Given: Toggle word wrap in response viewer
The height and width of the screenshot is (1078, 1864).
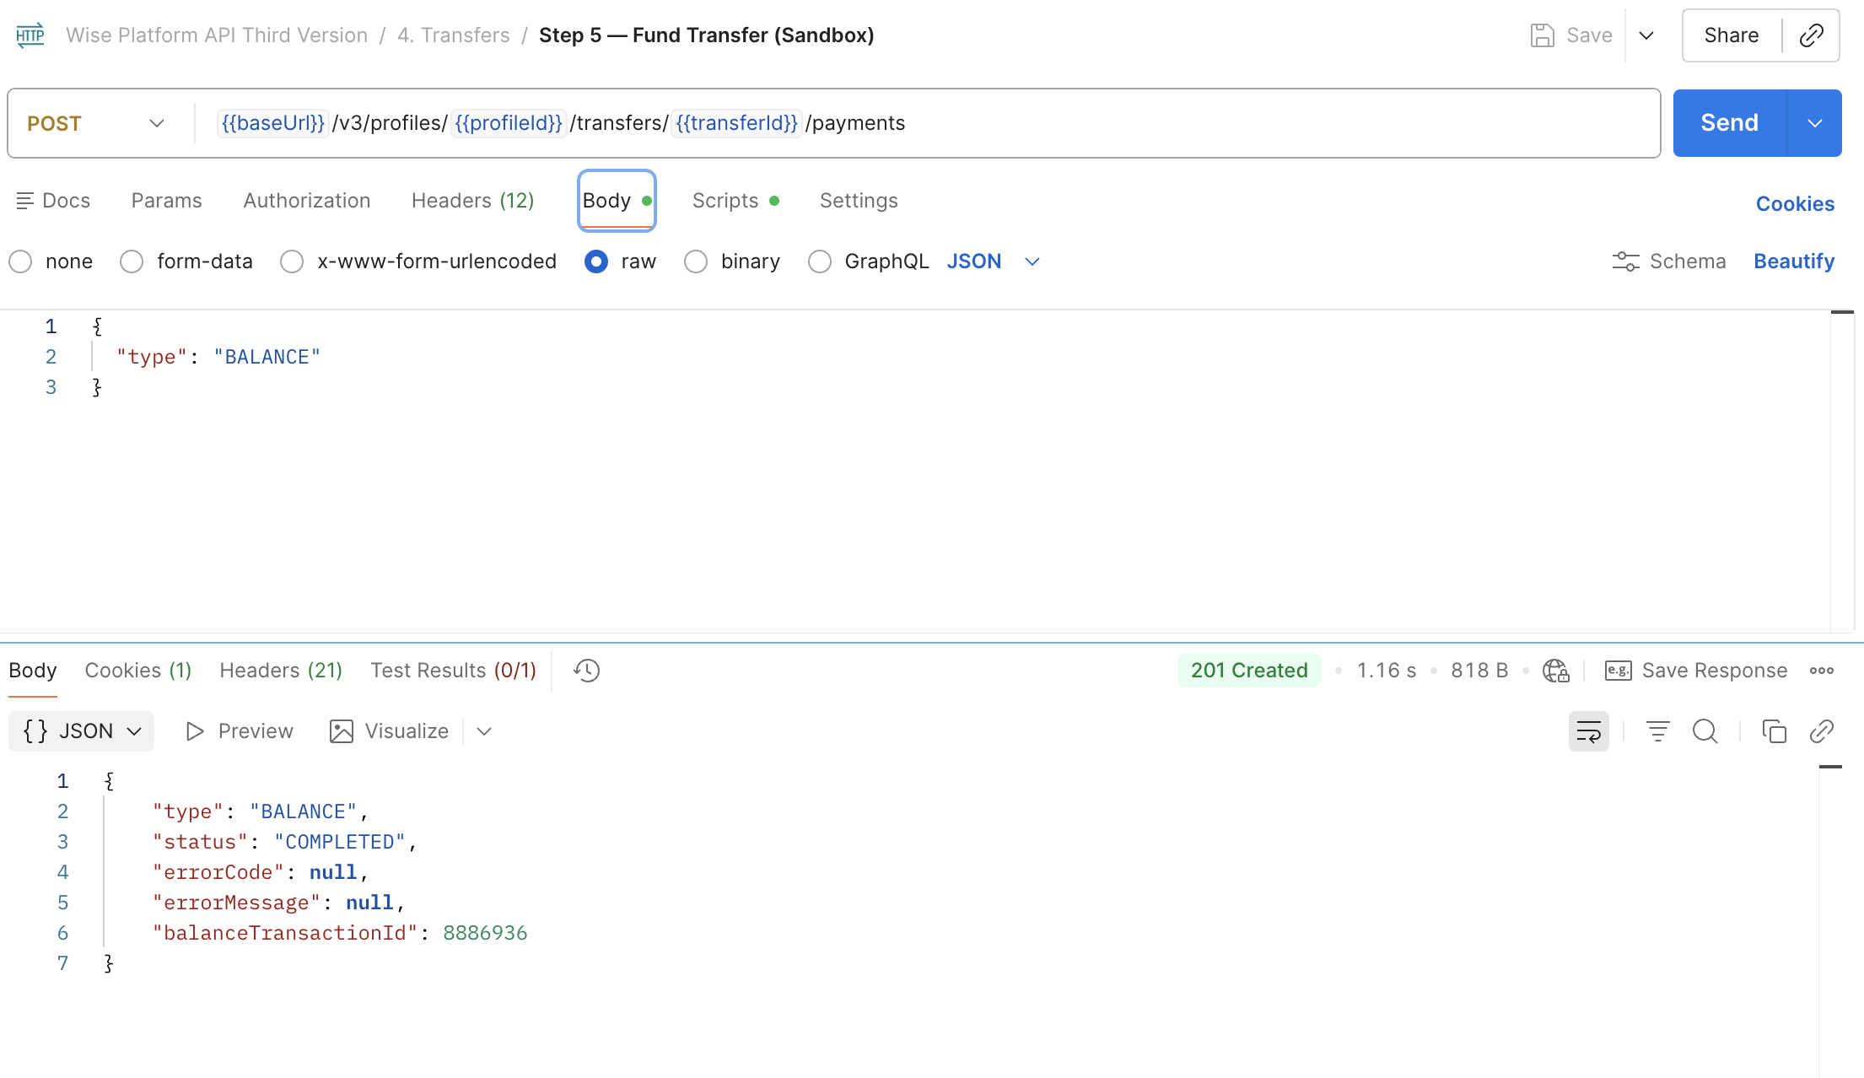Looking at the screenshot, I should pos(1588,731).
